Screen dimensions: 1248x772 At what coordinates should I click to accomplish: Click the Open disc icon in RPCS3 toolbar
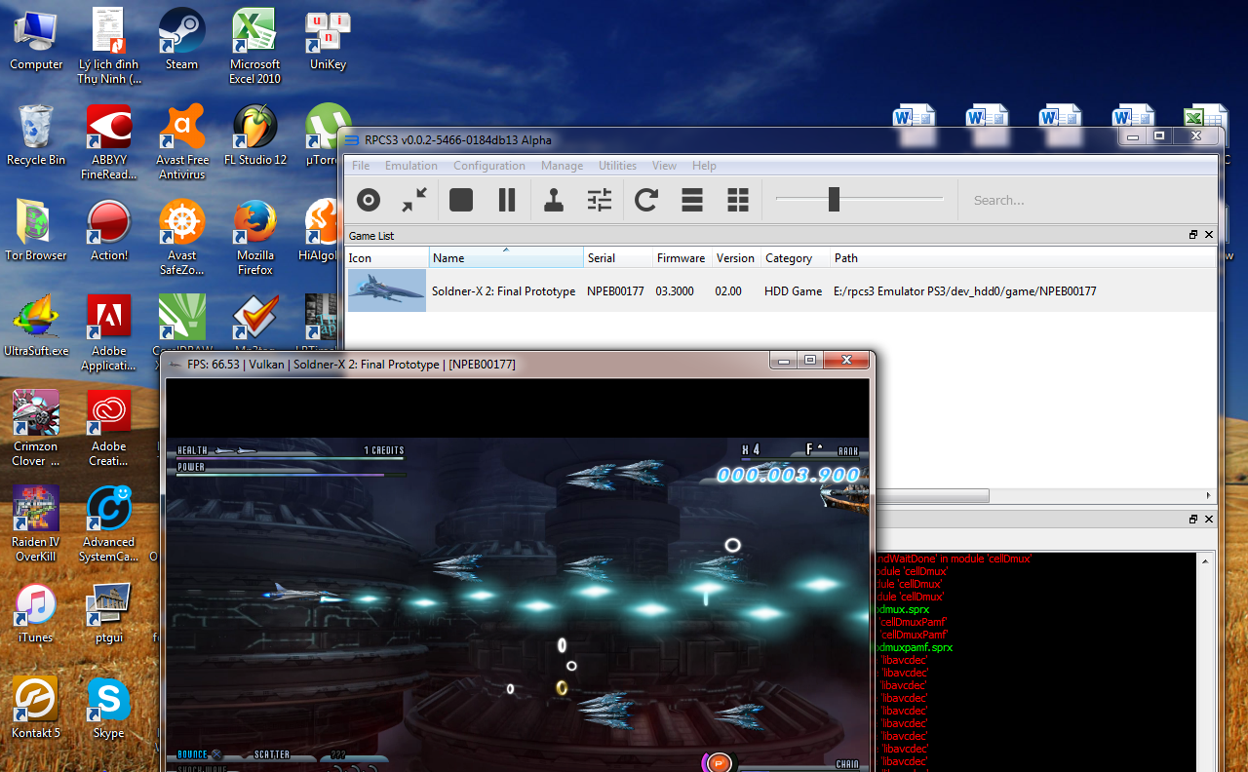coord(368,201)
